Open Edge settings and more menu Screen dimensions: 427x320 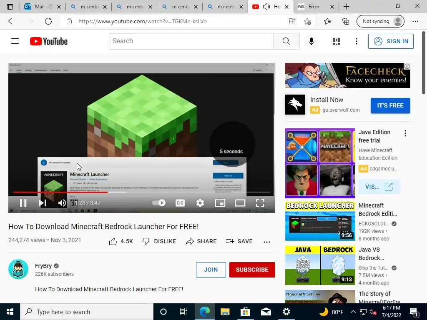(415, 21)
